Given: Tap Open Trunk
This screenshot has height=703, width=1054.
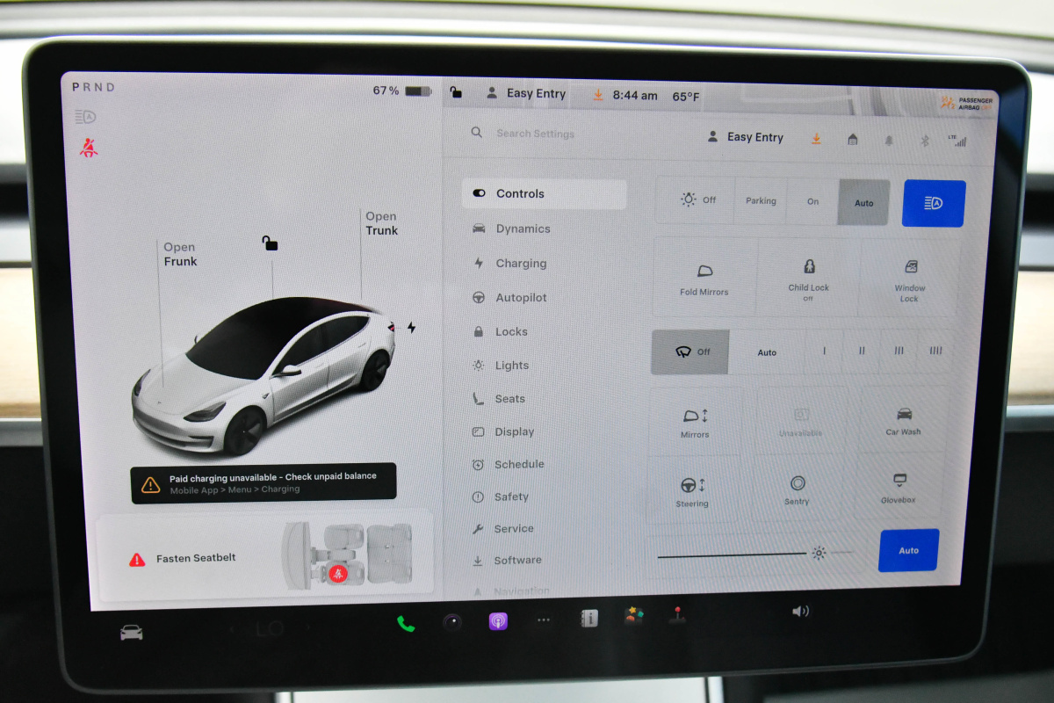Looking at the screenshot, I should [x=381, y=223].
